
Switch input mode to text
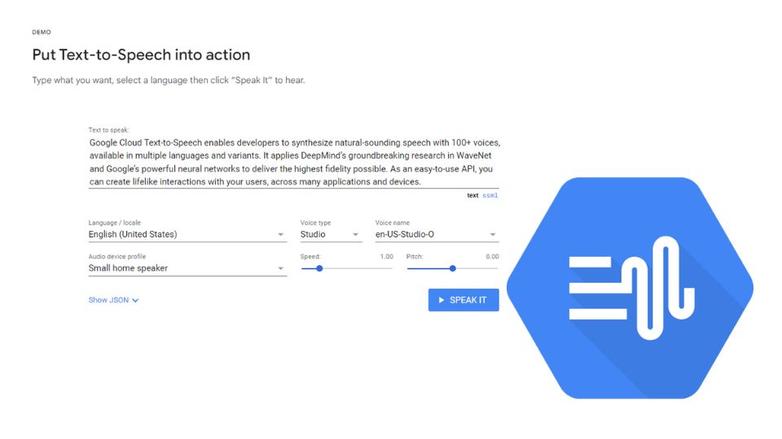472,196
